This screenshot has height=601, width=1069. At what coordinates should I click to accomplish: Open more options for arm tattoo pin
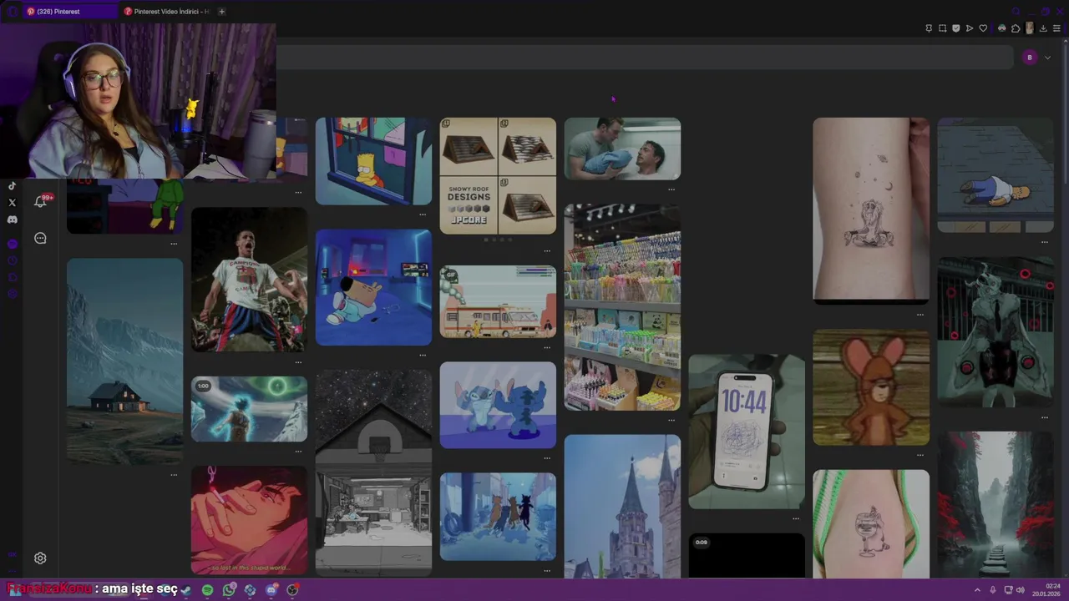920,315
